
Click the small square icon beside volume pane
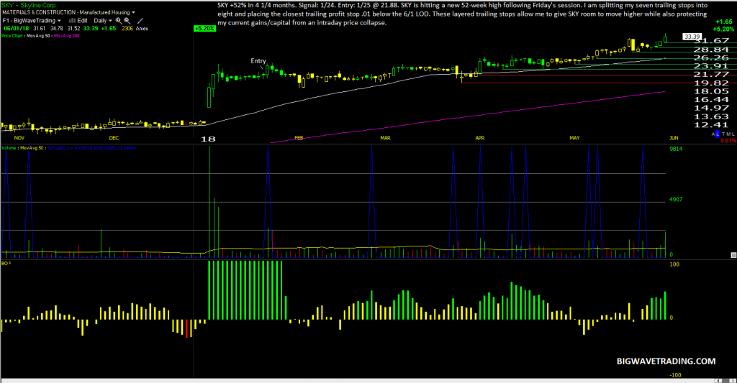coord(733,255)
